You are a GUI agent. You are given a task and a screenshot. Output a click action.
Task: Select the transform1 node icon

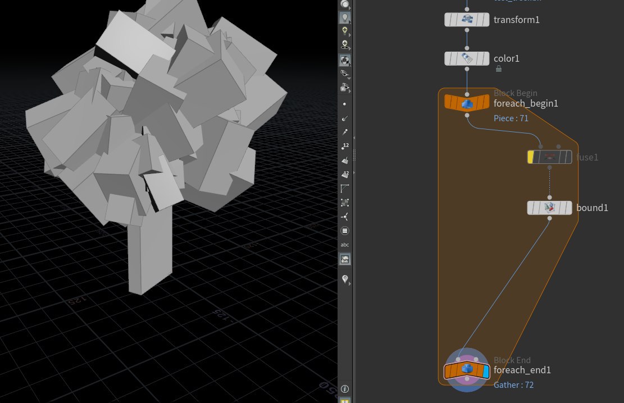pos(467,20)
